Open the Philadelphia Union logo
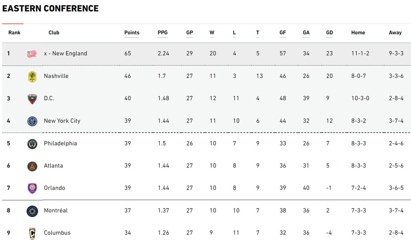411x243 pixels. pyautogui.click(x=32, y=144)
